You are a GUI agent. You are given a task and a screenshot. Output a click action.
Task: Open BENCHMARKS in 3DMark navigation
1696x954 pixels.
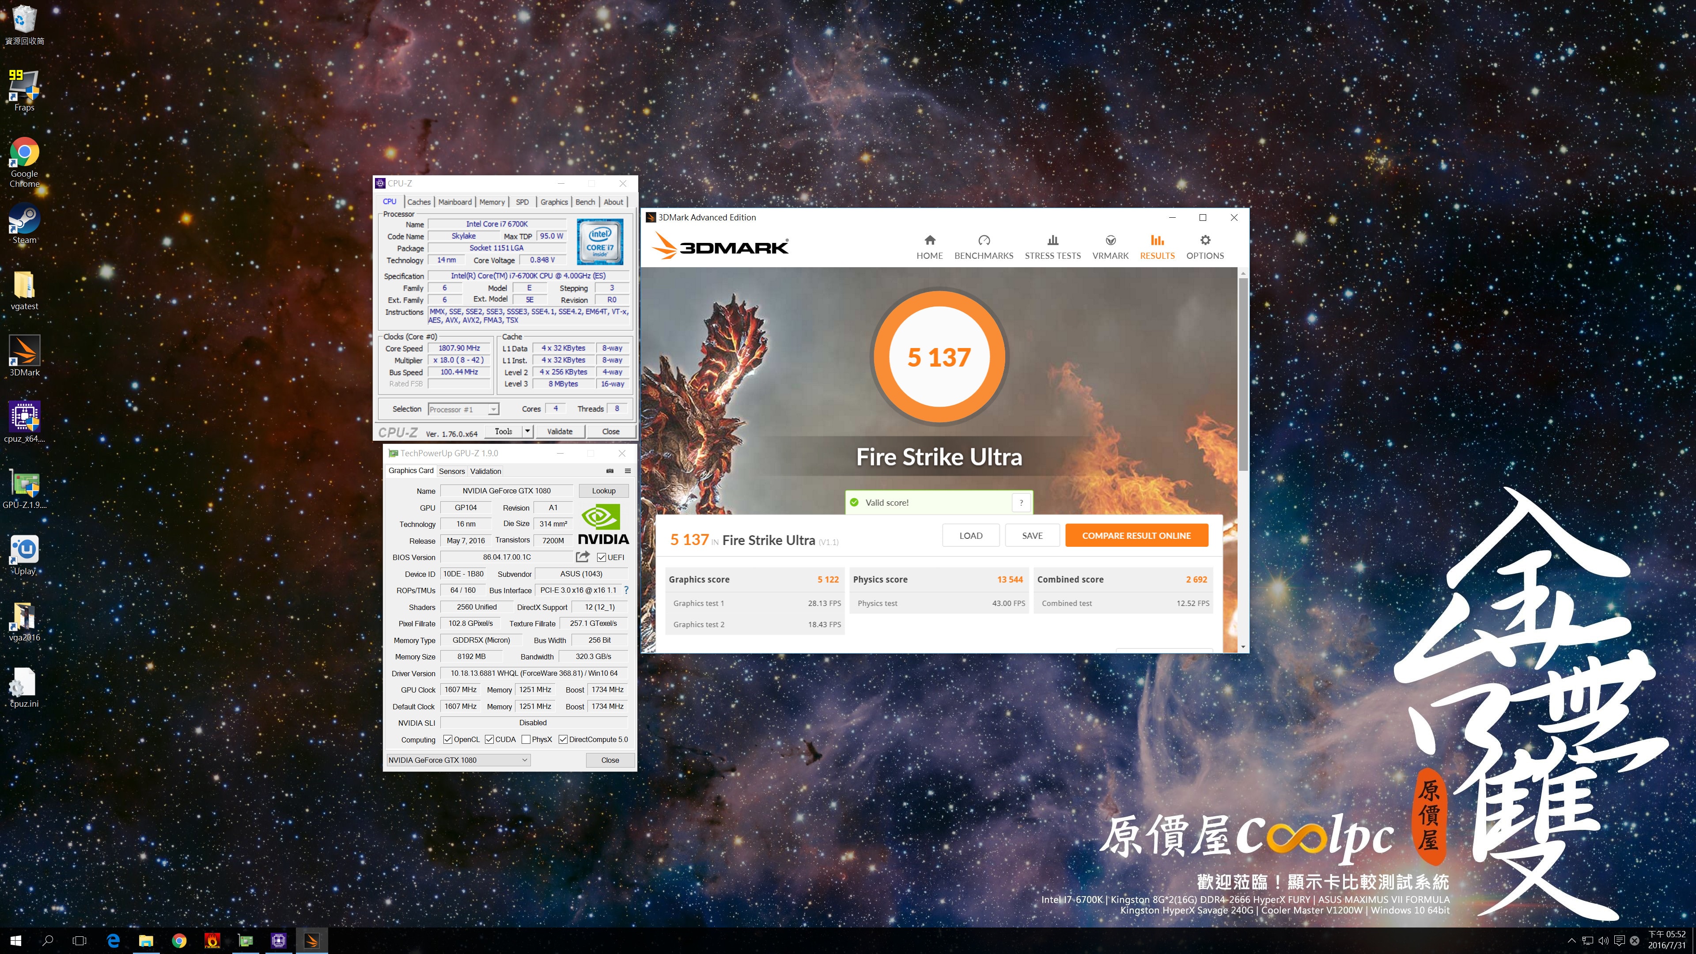tap(984, 247)
